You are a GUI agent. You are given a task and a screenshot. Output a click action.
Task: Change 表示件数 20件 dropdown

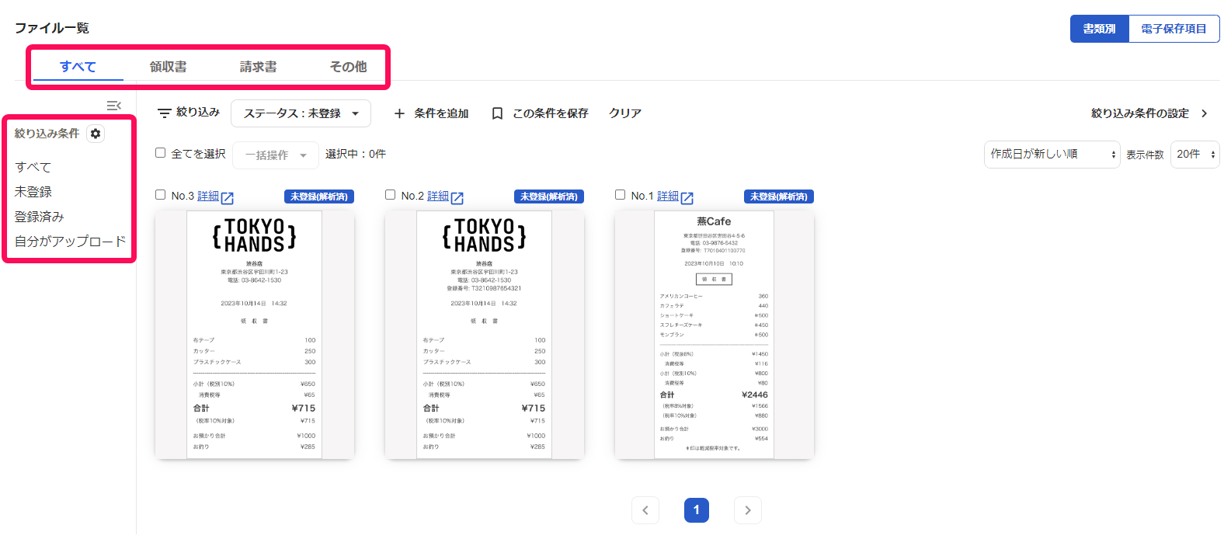[1195, 155]
